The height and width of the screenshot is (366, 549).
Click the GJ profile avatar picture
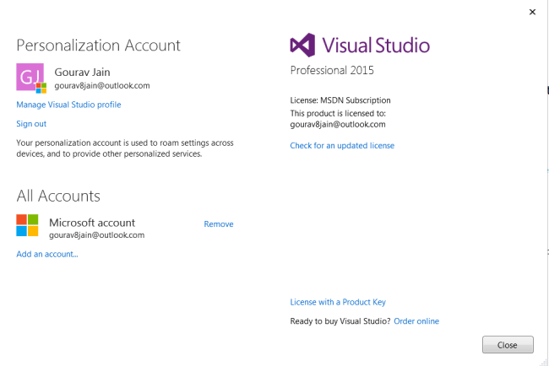30,76
